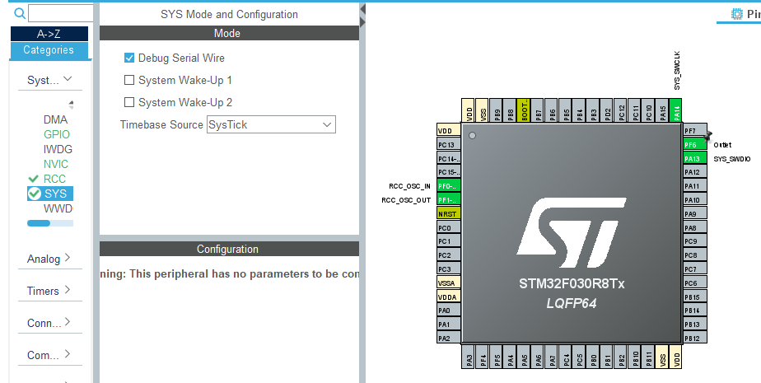Click the green PA13 pin
This screenshot has height=383, width=761.
(694, 158)
